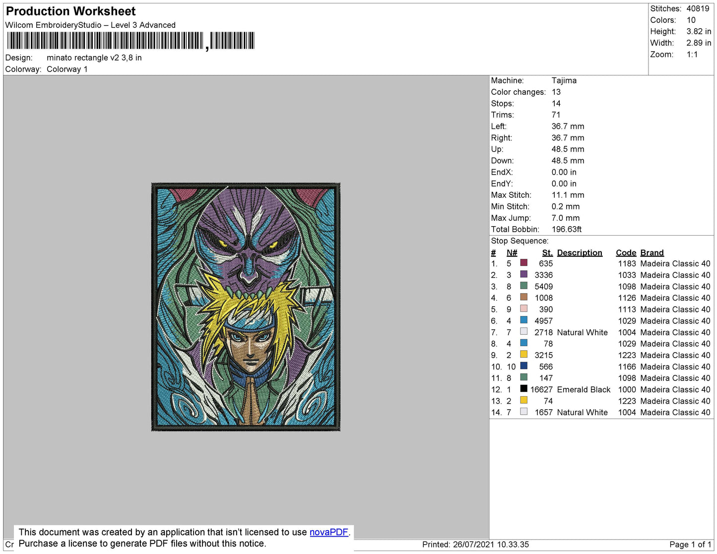
Task: Select the 'Description' column header
Action: (x=580, y=253)
